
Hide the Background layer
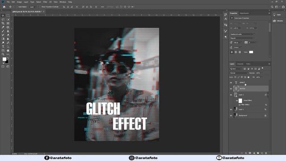(231, 115)
